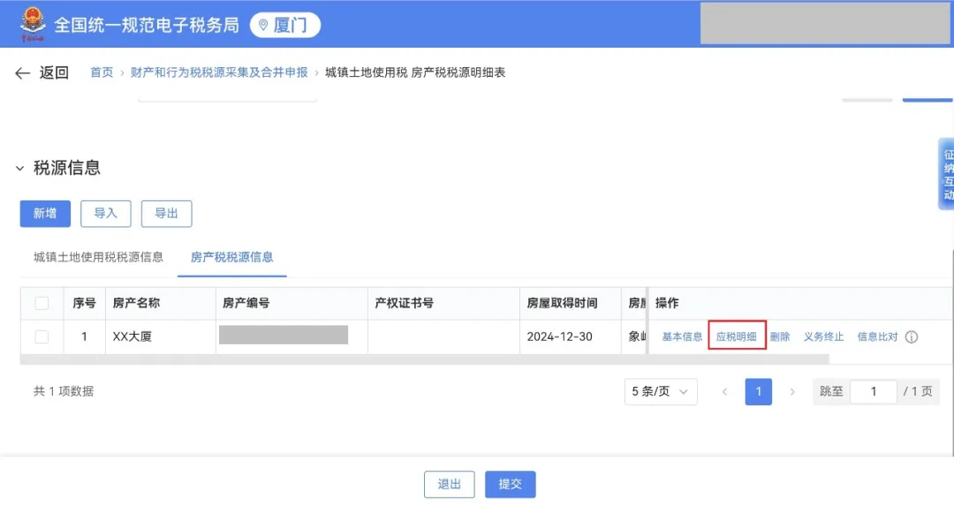This screenshot has height=506, width=954.
Task: Switch to 城镇土地使用税税源信息 tab
Action: coord(98,258)
